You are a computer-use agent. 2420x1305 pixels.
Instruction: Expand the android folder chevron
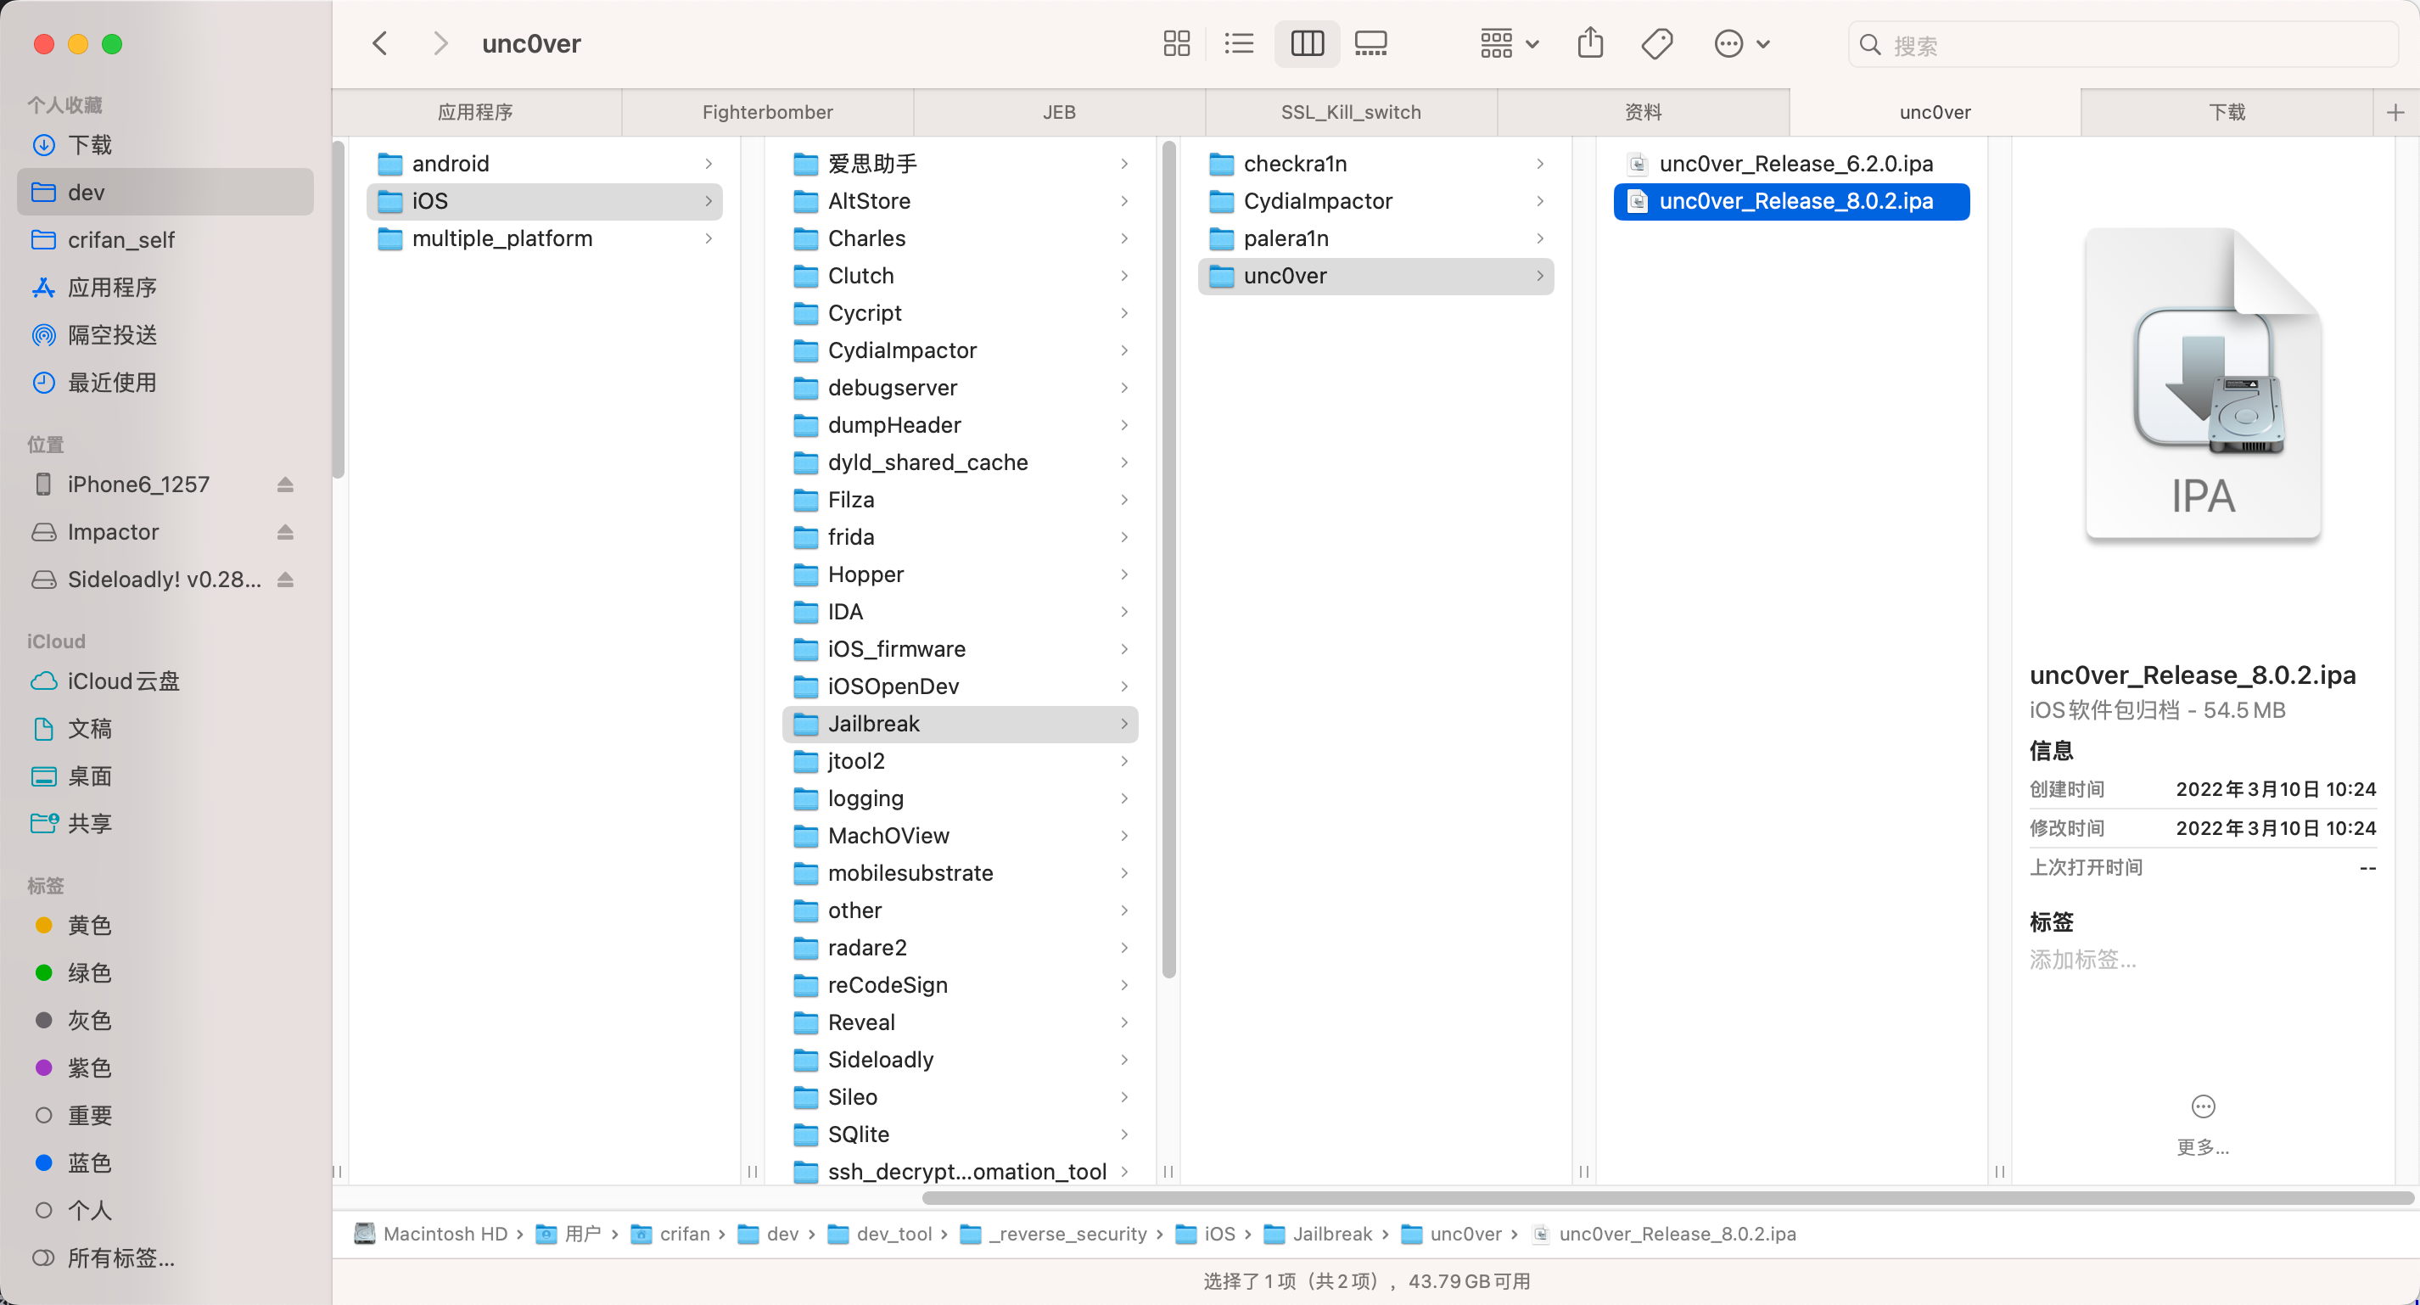(x=709, y=164)
